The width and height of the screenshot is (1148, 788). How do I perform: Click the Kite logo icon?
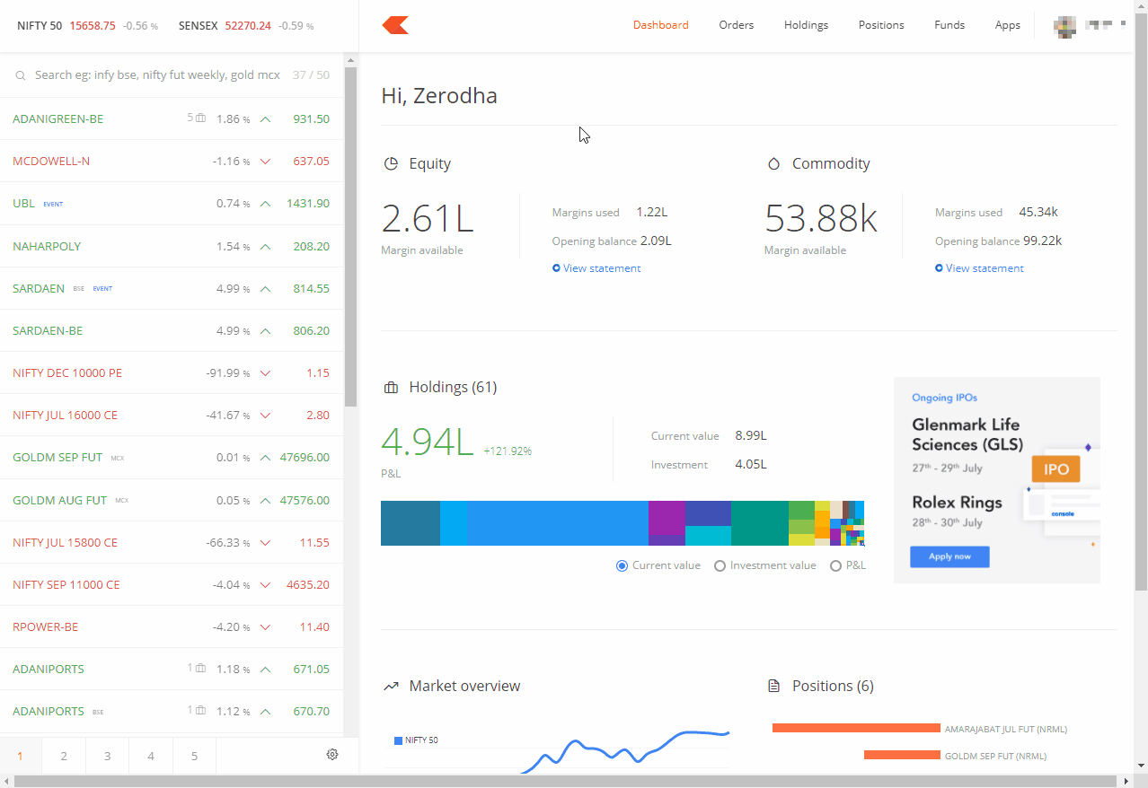point(395,25)
